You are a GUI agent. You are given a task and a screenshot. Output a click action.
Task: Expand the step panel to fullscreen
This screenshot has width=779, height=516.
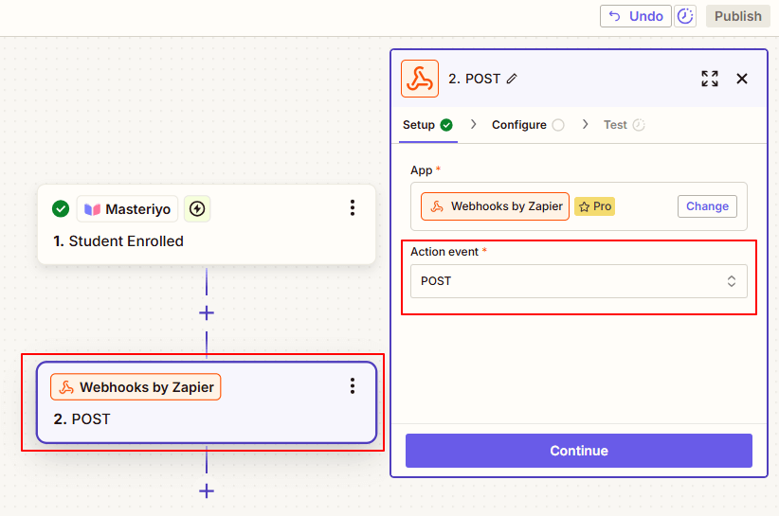pyautogui.click(x=710, y=79)
